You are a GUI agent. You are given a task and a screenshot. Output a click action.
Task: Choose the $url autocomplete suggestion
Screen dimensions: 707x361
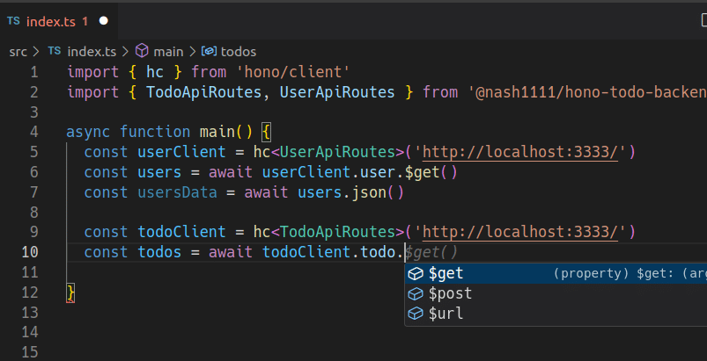click(446, 314)
